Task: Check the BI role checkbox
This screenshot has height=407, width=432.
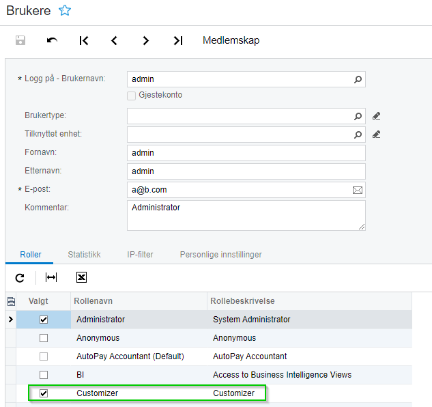Action: pyautogui.click(x=44, y=375)
